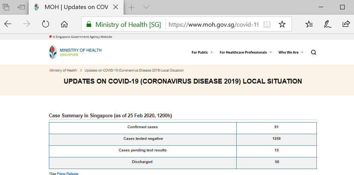The image size is (354, 175).
Task: Expand the Who We Are menu
Action: tap(291, 52)
